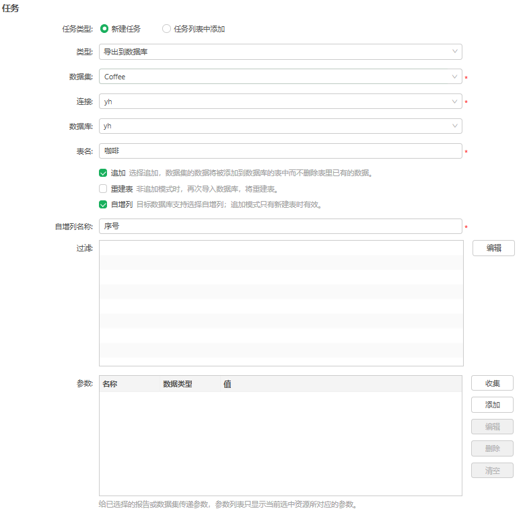Click the chevron arrow of the 数据库 field
The image size is (523, 515).
pyautogui.click(x=454, y=126)
